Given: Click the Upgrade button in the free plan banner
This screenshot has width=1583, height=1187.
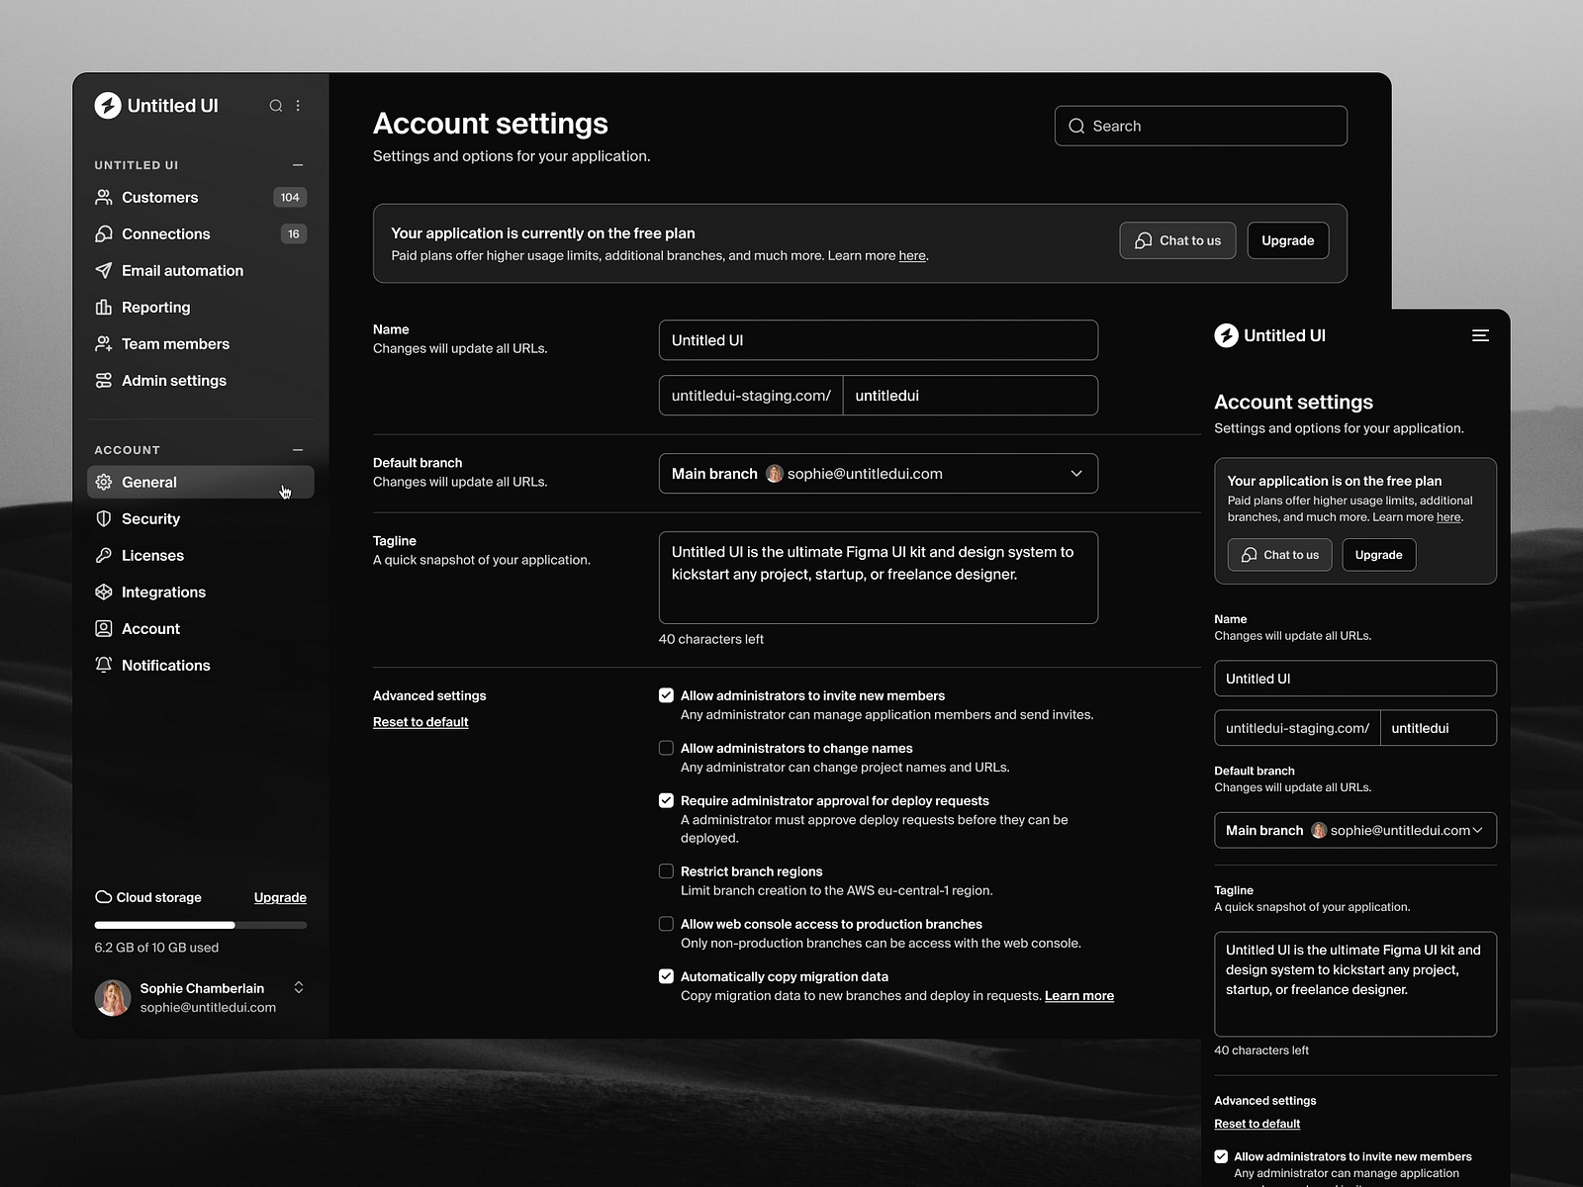Looking at the screenshot, I should click(x=1287, y=240).
